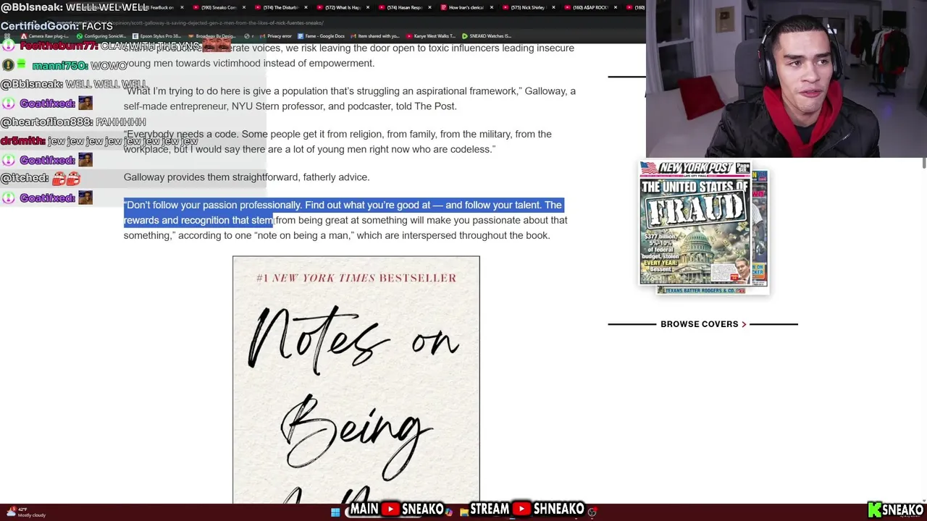Open the Broadway By Design bookmark
927x521 pixels.
[214, 35]
